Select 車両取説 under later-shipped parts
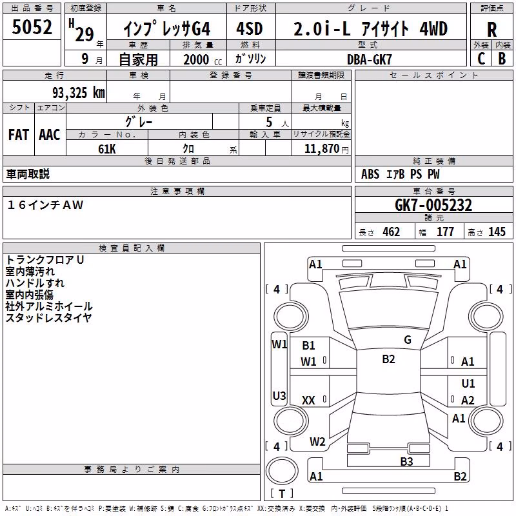This screenshot has height=516, width=516. click(28, 174)
